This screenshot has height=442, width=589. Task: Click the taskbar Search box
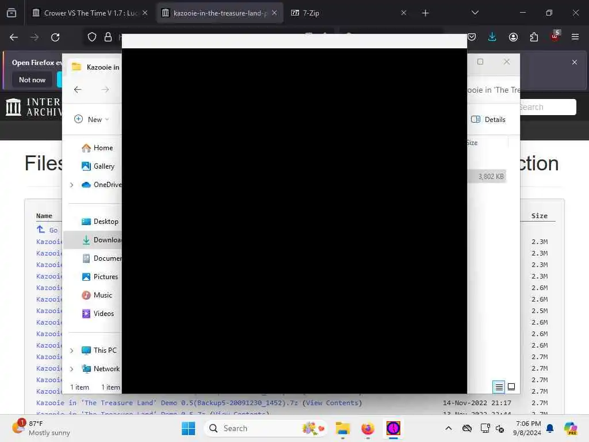(x=266, y=428)
